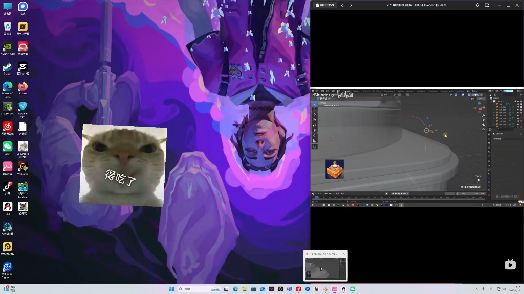Select the Wallpaper Engine desktop icon
This screenshot has width=524, height=294.
point(8,267)
